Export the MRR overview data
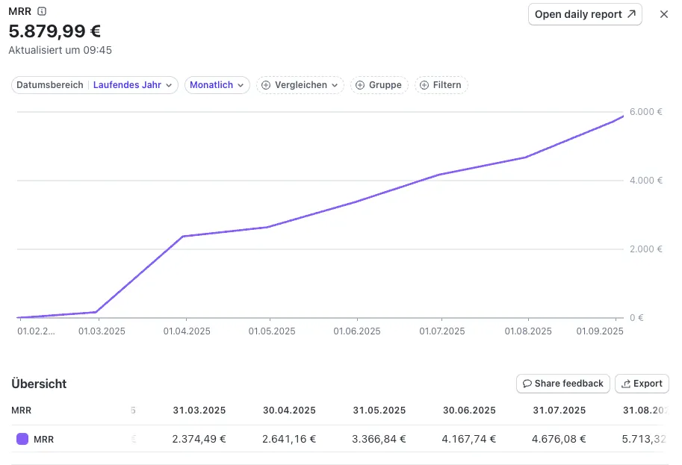Image resolution: width=682 pixels, height=465 pixels. [x=641, y=384]
